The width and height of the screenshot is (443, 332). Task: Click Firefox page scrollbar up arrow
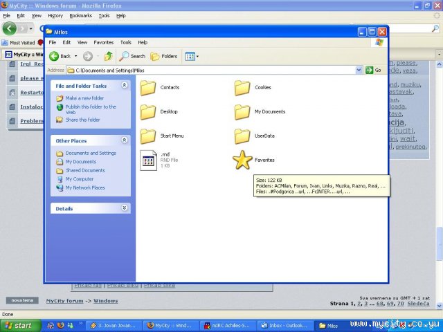tap(440, 64)
